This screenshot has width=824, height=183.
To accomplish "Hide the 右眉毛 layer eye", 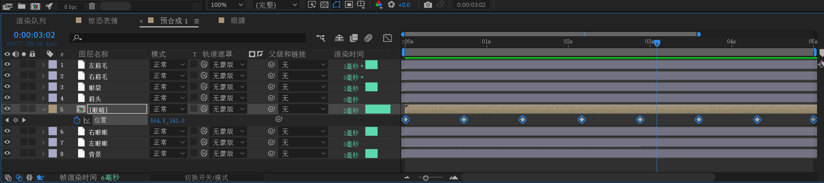I will point(7,76).
